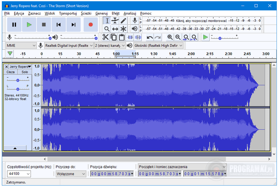Image resolution: width=279 pixels, height=188 pixels.
Task: Click the horizontal scrollbar under the tracks
Action: [137, 159]
